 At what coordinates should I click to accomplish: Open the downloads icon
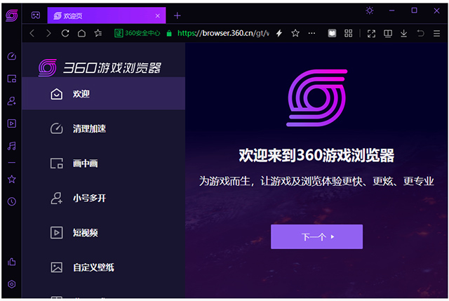pyautogui.click(x=404, y=34)
